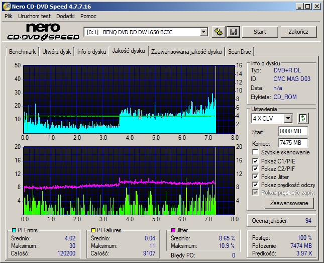Click the save floppy disk icon

[x=233, y=32]
